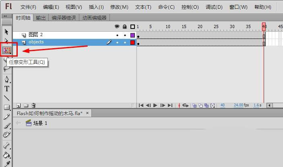
Task: Select the Paint Bucket tool
Action: click(6, 155)
